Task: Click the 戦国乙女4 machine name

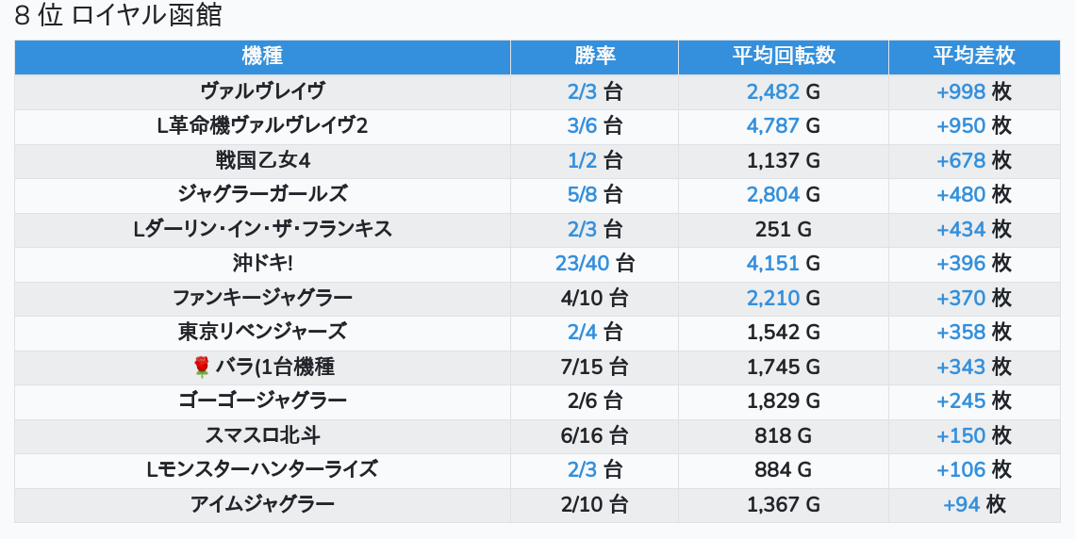Action: tap(262, 160)
